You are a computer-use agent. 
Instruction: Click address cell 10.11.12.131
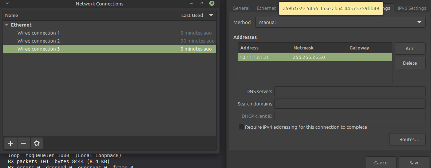click(264, 57)
